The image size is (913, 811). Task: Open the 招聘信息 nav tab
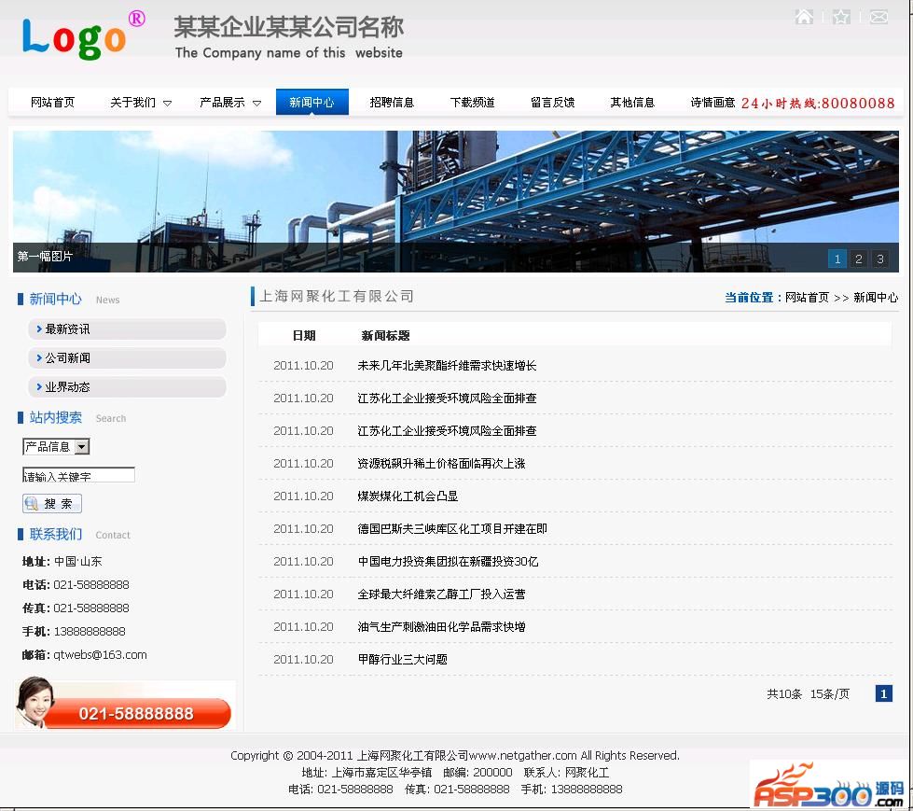(x=392, y=103)
